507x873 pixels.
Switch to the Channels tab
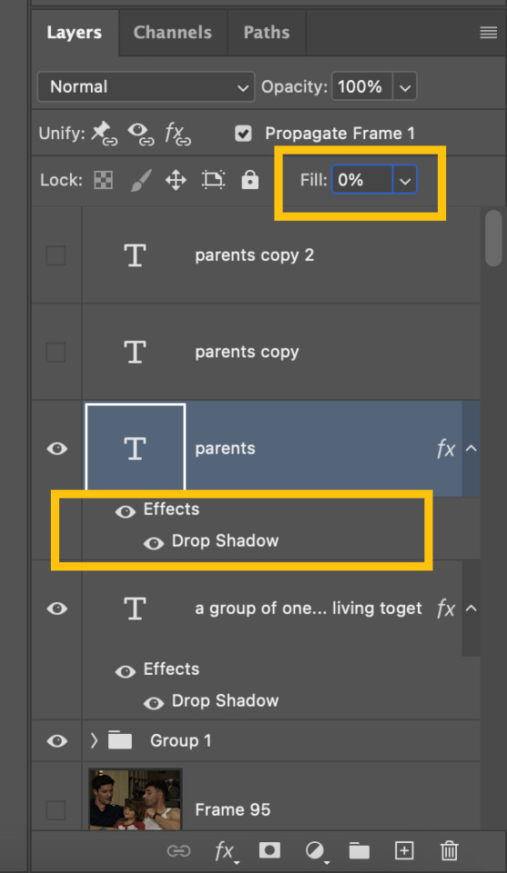[173, 33]
